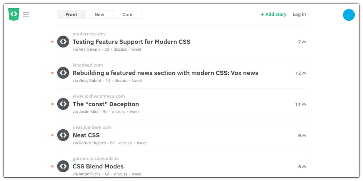Select the Front tab
Screen dimensions: 363x181
(72, 14)
